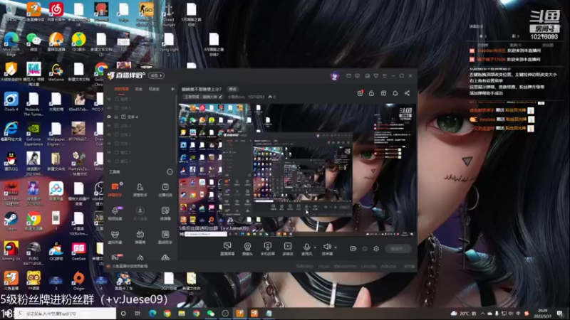Click the microphone icon in bottom bar

[306, 247]
